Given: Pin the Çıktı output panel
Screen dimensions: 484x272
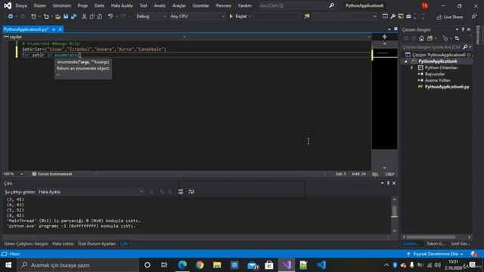Looking at the screenshot, I should coord(388,183).
